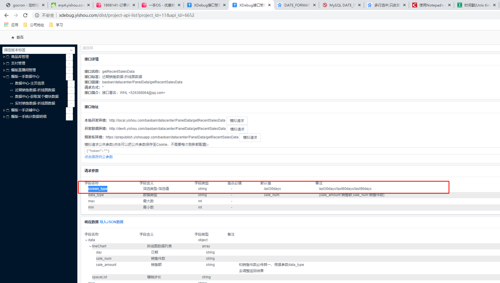Click the token public parameters input
The height and width of the screenshot is (283, 500).
click(x=292, y=151)
